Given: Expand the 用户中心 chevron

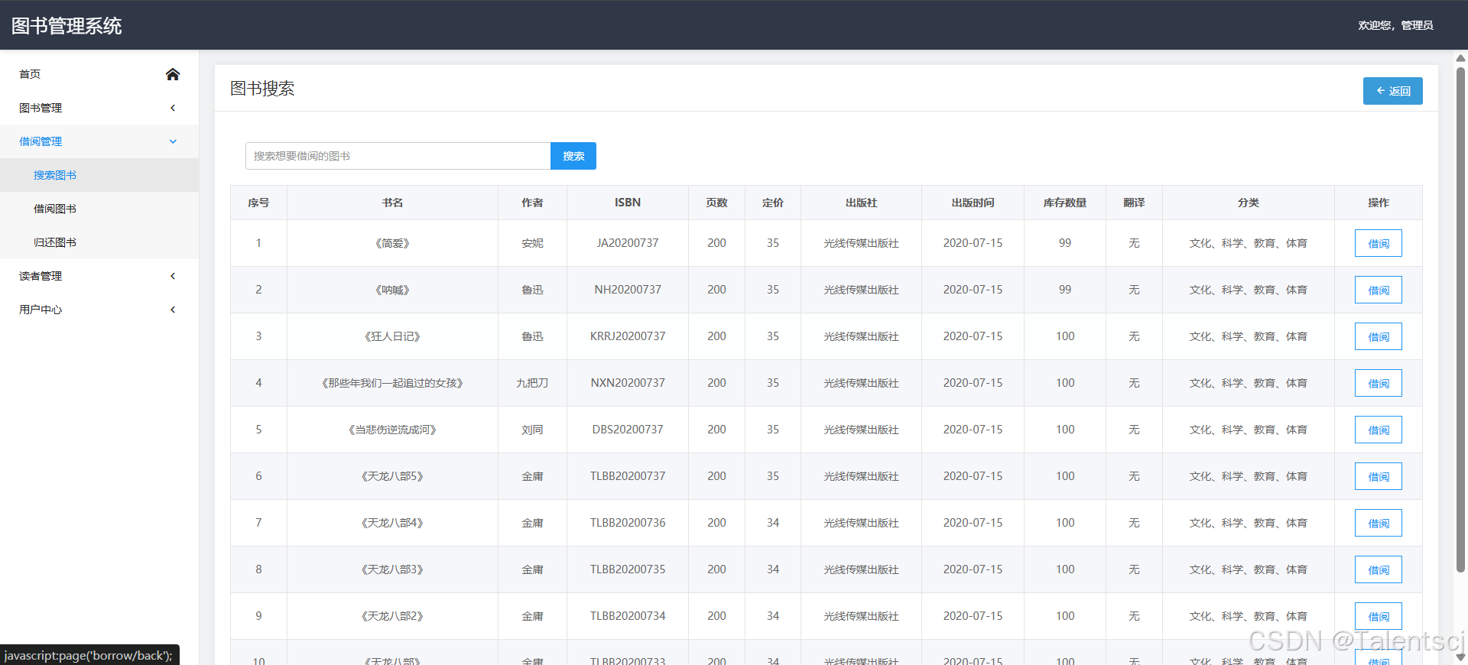Looking at the screenshot, I should (173, 310).
